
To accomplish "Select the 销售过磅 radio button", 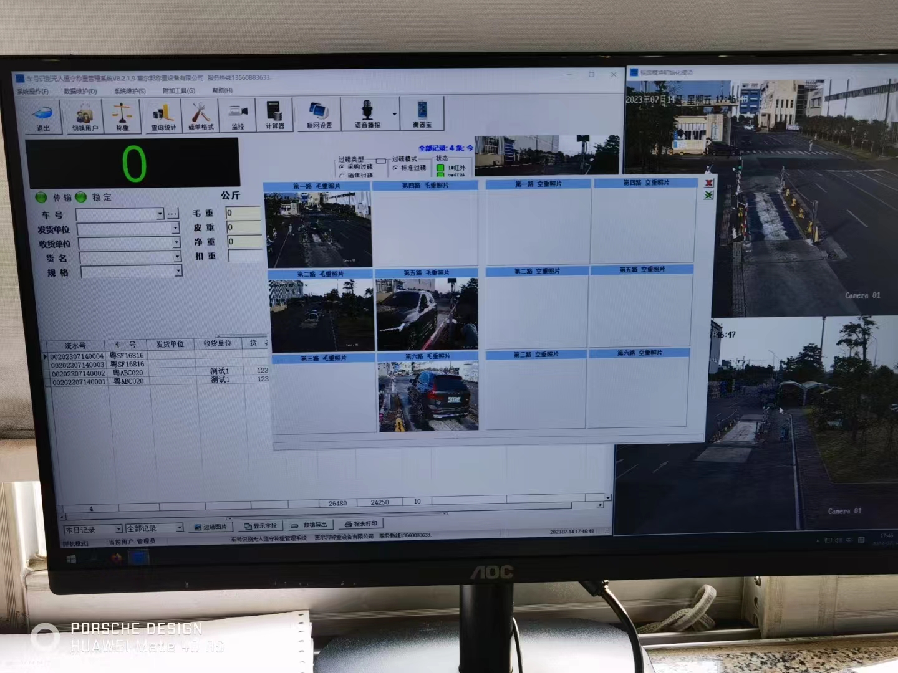I will [x=342, y=176].
